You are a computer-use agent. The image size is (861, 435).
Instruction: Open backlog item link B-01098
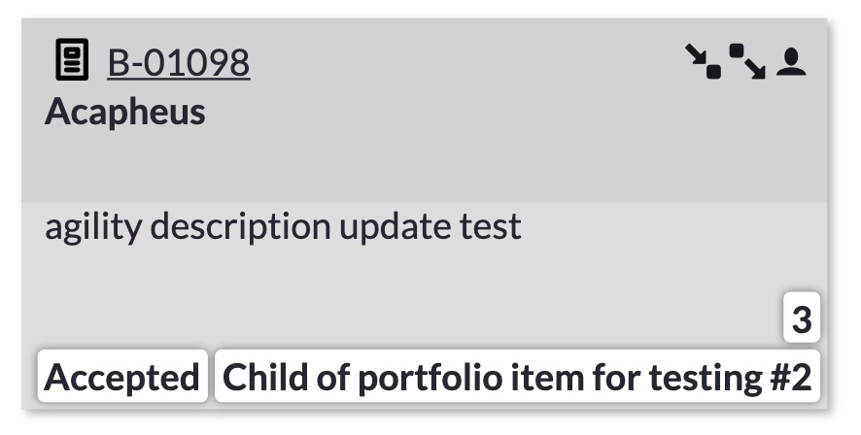(x=179, y=62)
